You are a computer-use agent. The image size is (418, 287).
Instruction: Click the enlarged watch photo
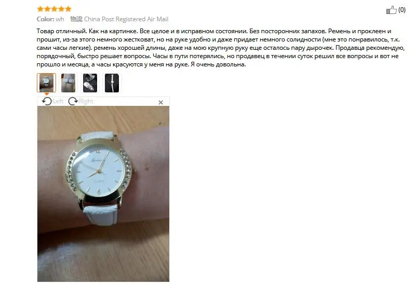(x=103, y=194)
